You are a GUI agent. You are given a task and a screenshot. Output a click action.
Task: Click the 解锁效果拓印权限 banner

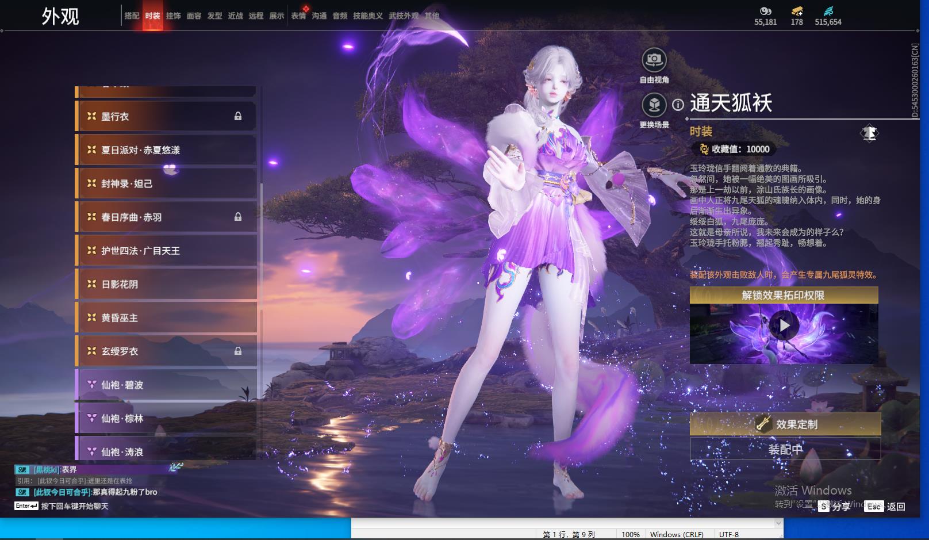(784, 295)
